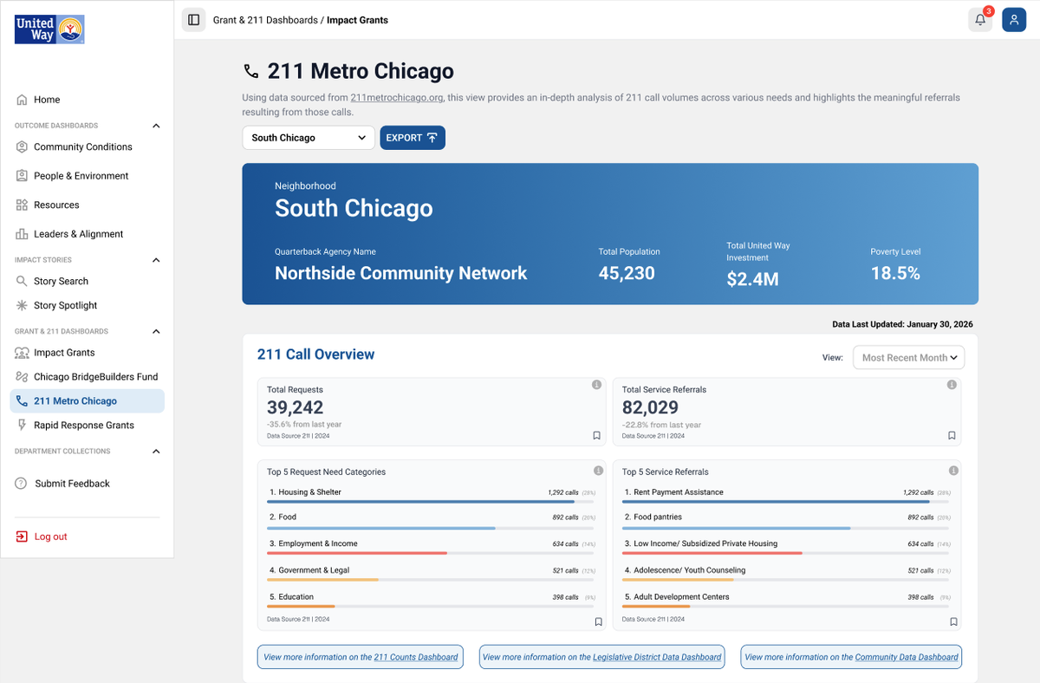The height and width of the screenshot is (683, 1040).
Task: Click the Leaders & Alignment chart icon
Action: pos(22,234)
